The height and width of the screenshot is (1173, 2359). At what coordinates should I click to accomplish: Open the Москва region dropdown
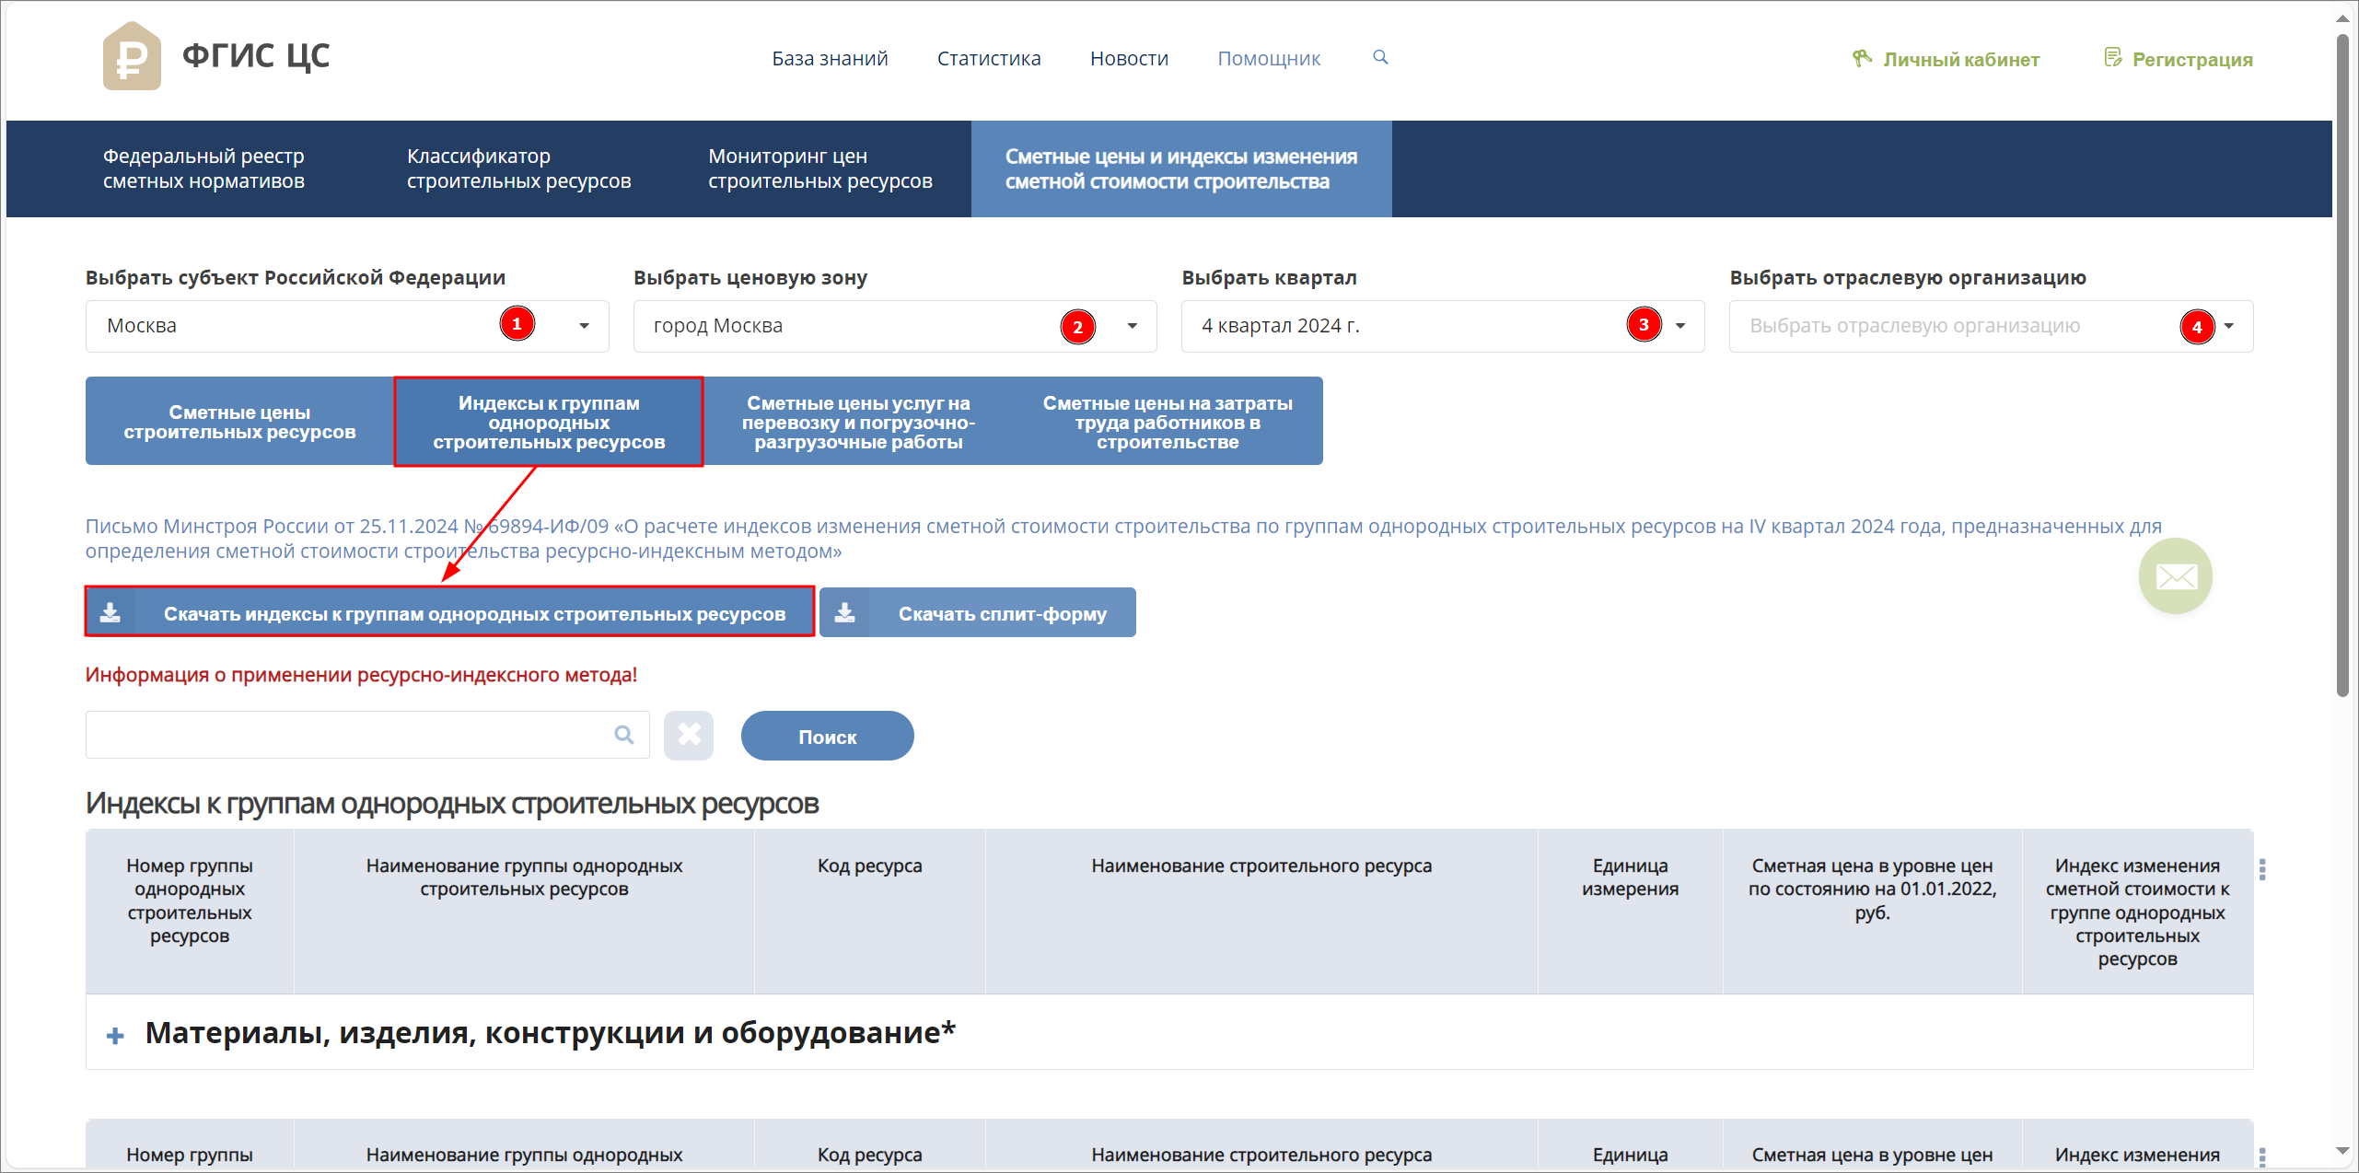tap(347, 326)
